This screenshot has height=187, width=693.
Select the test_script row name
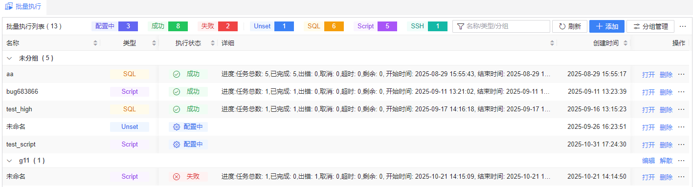(x=21, y=145)
